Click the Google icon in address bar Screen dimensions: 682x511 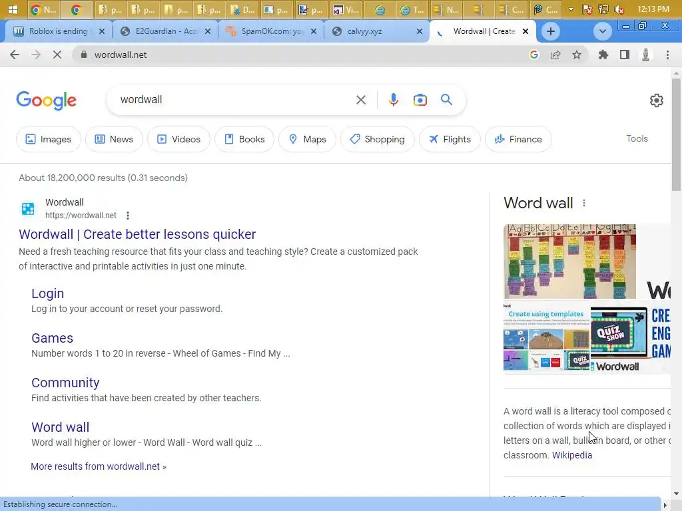[x=534, y=55]
